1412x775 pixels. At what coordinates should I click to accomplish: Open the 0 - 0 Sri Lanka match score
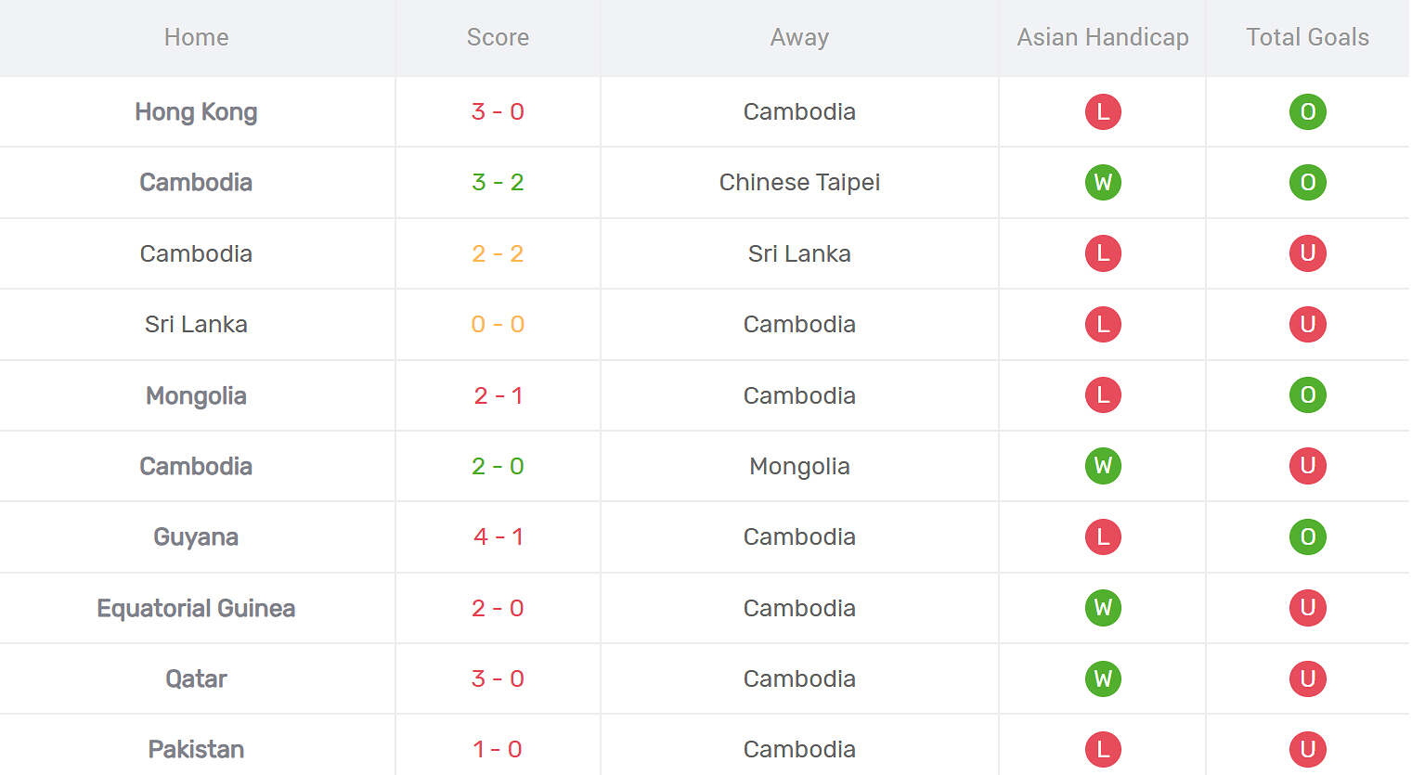498,324
